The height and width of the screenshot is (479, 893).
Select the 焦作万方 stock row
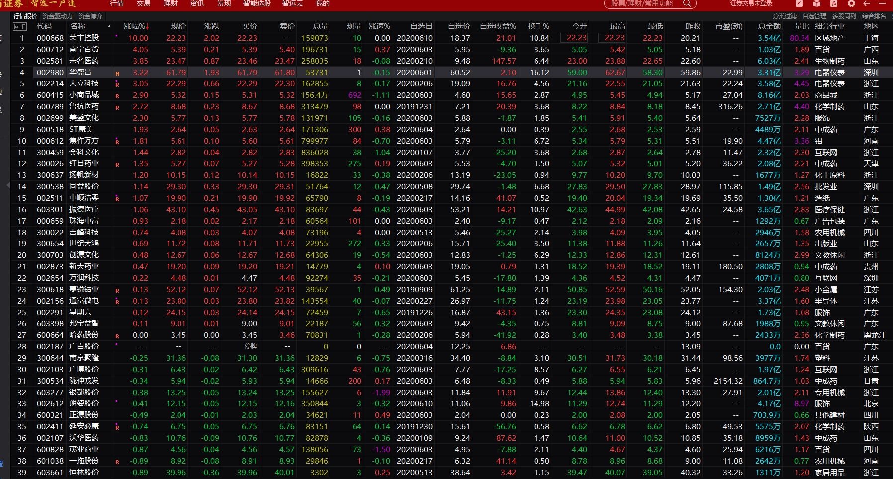point(452,141)
